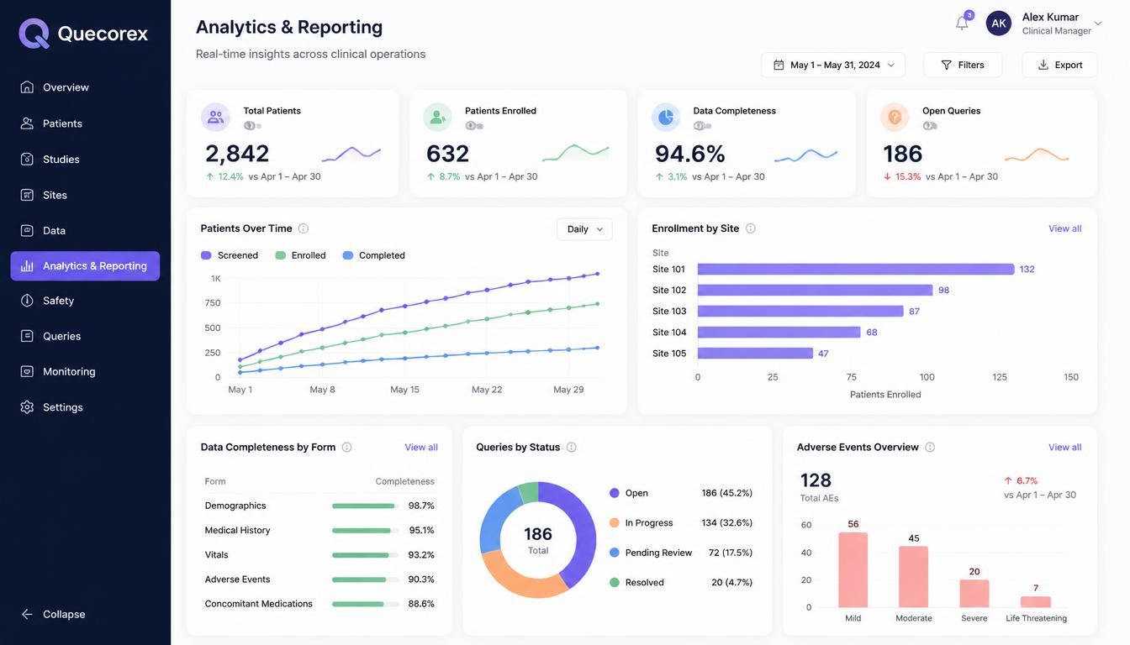Click the 128 Total AEs figure

[x=816, y=480]
